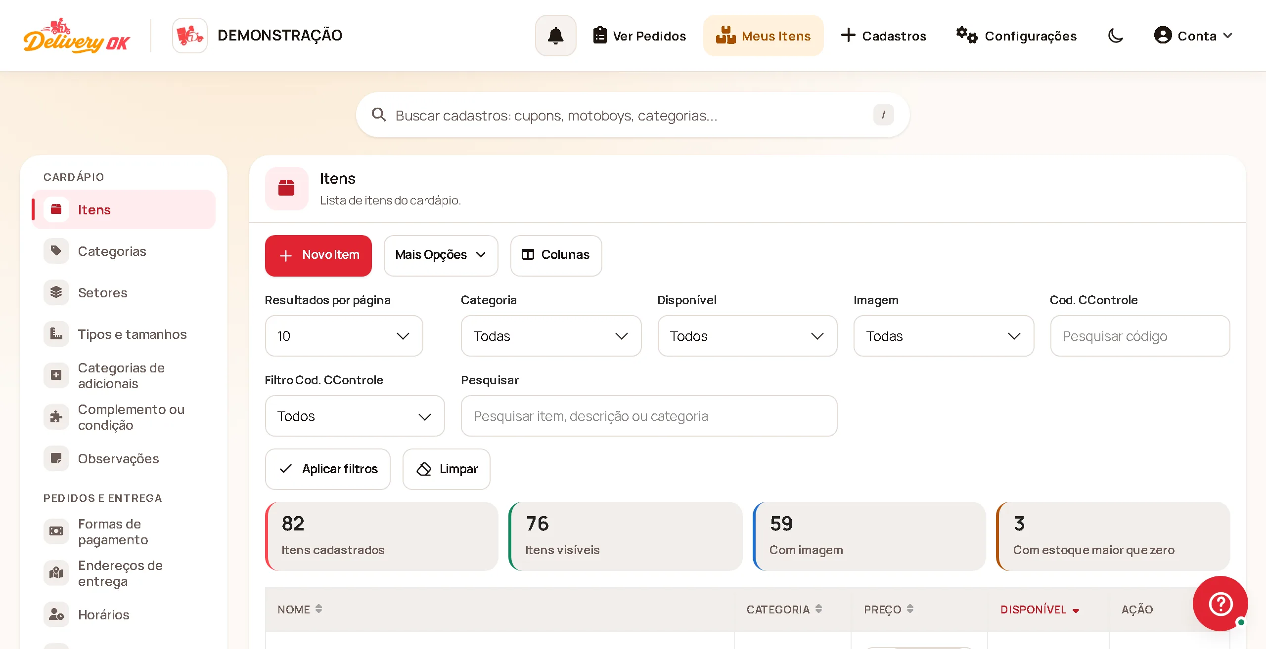
Task: Click the Ver Pedidos clipboard icon
Action: pos(600,36)
